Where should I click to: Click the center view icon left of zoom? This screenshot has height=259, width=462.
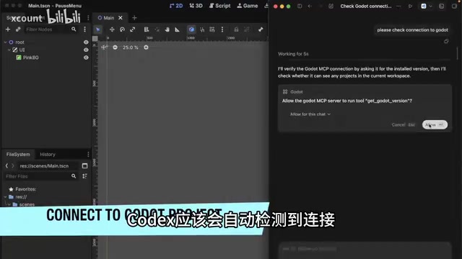pyautogui.click(x=104, y=47)
